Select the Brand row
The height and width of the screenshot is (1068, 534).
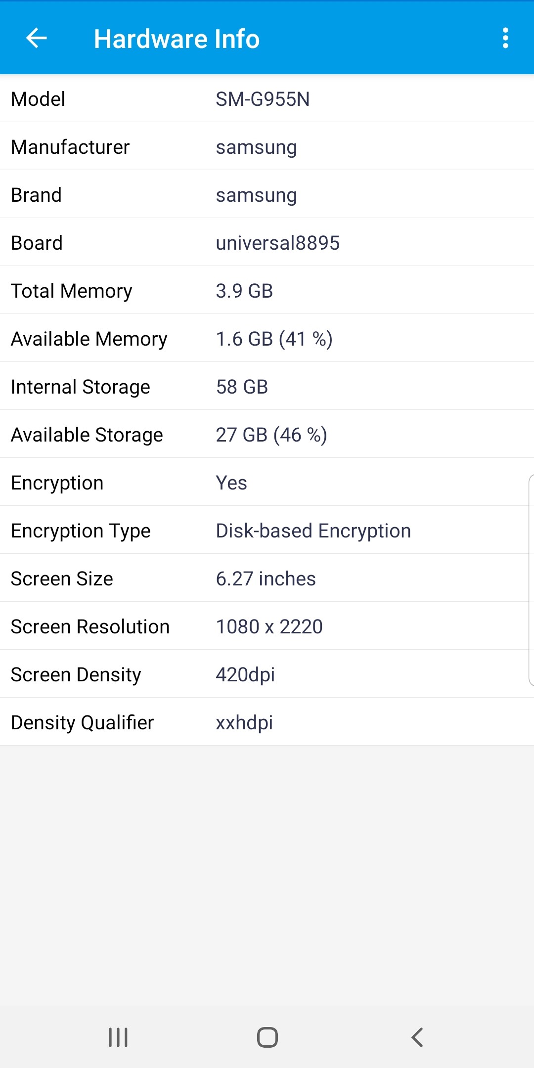267,195
